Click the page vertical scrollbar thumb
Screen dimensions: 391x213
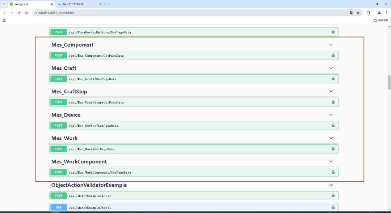pyautogui.click(x=389, y=82)
